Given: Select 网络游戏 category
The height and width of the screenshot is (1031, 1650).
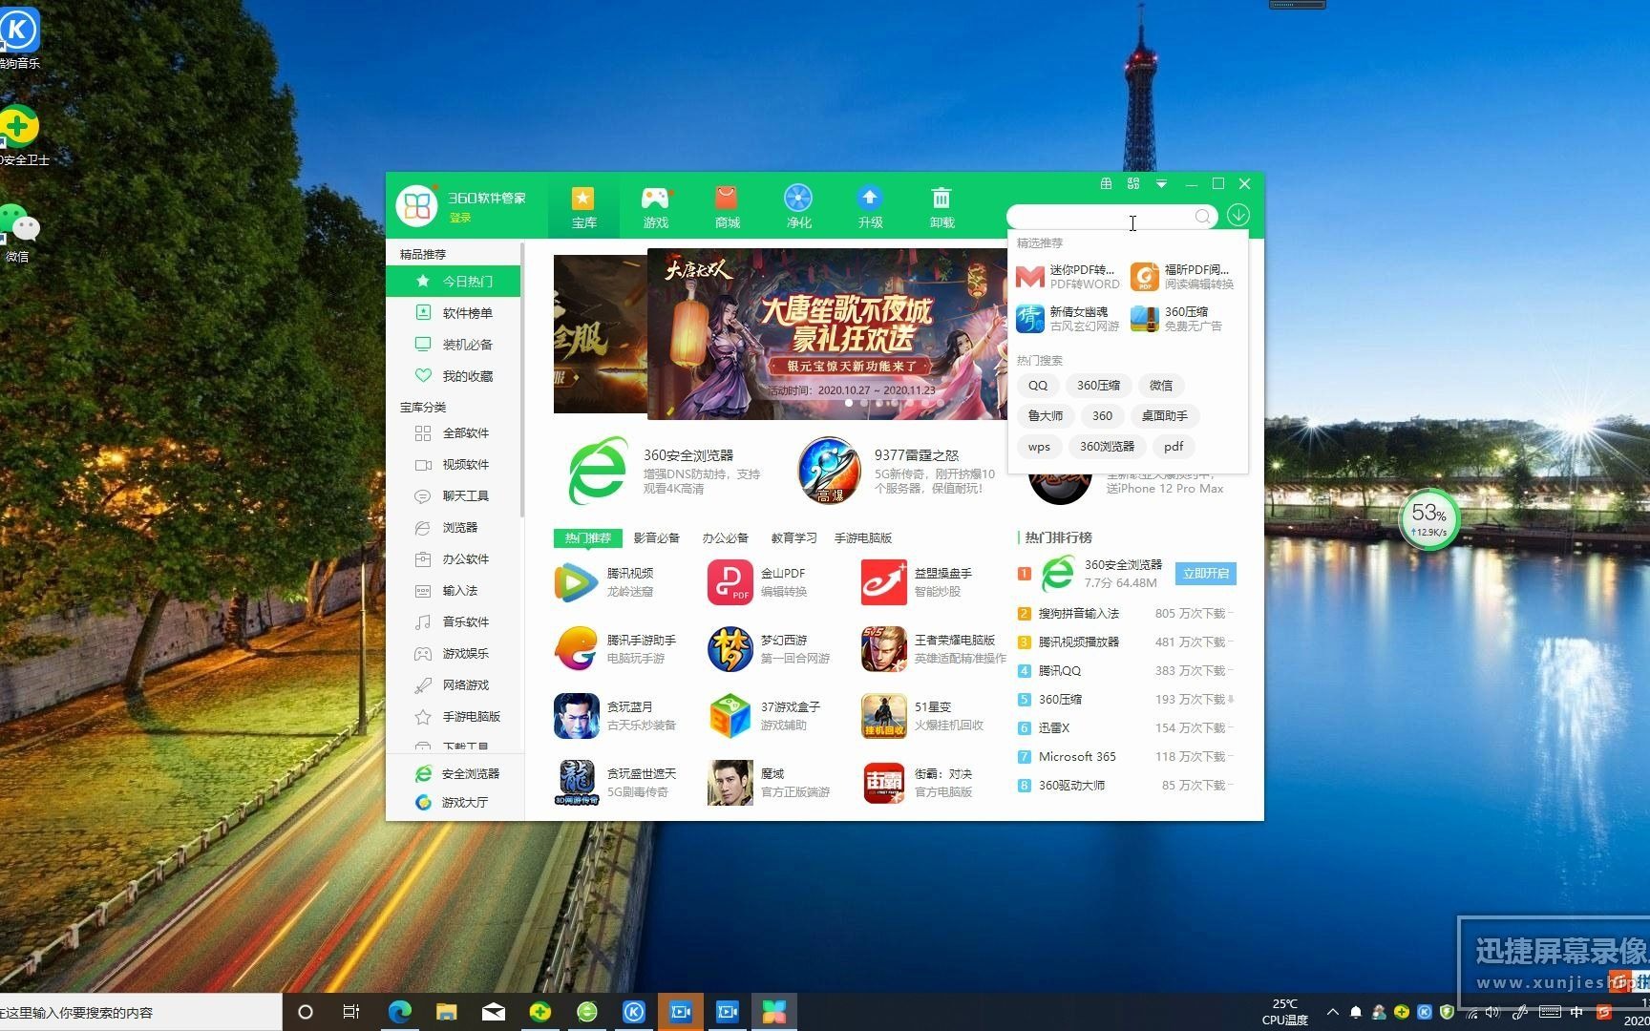Looking at the screenshot, I should pyautogui.click(x=454, y=685).
